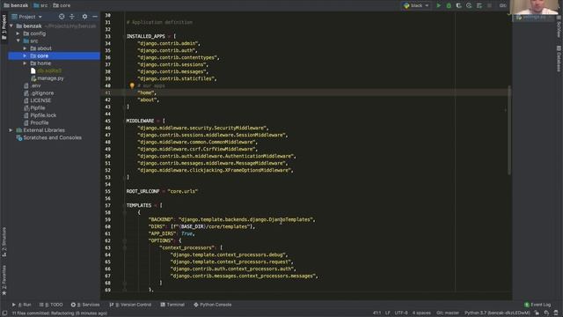Open the Event Log
This screenshot has height=317, width=563.
coord(537,305)
